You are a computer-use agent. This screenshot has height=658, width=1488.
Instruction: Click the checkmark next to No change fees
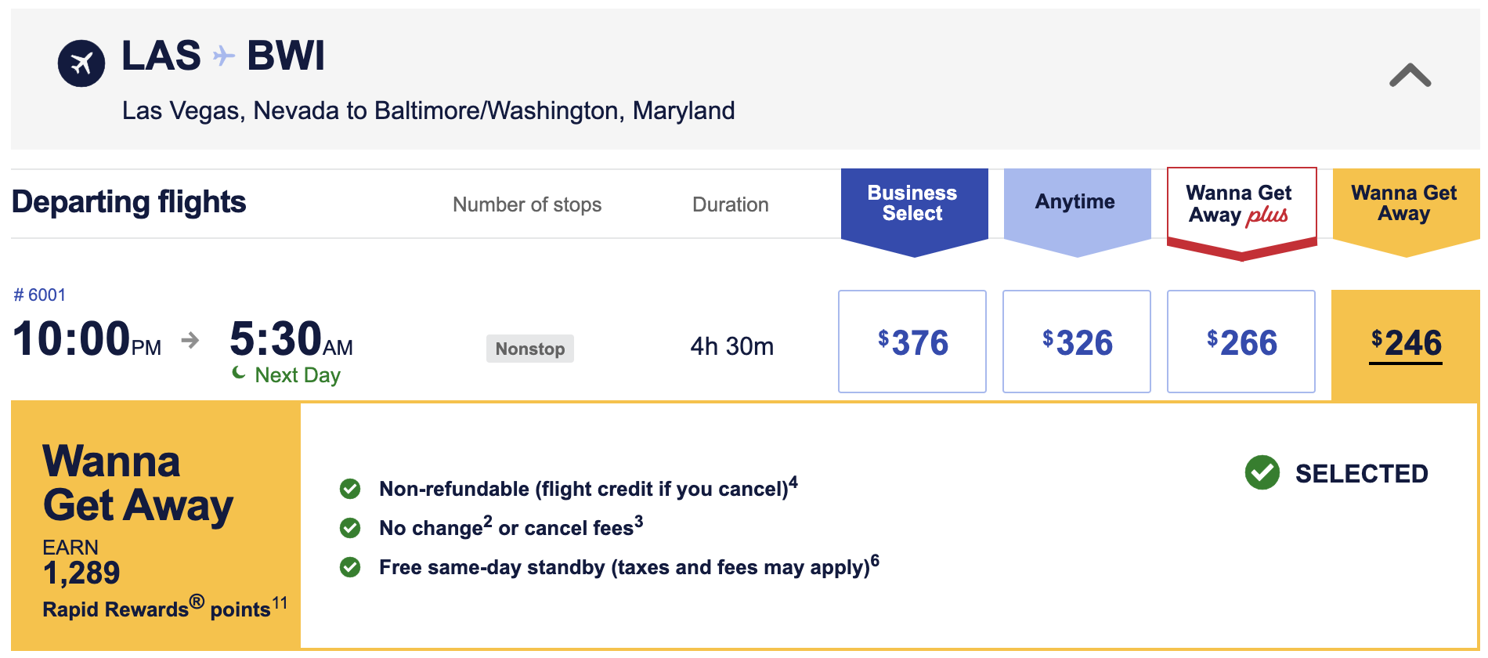350,528
